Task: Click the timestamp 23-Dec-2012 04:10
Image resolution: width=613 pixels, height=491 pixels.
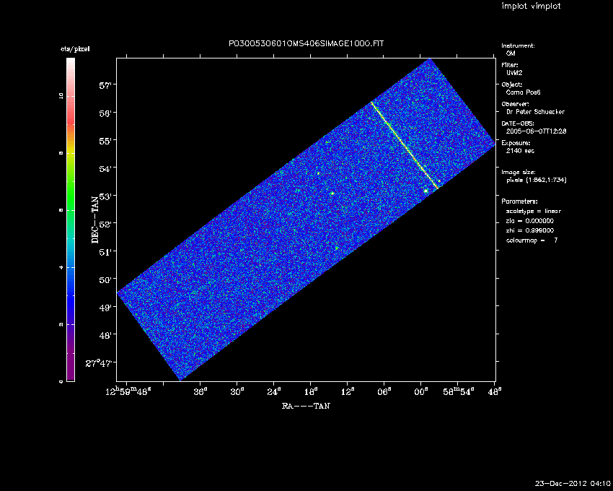Action: point(573,483)
